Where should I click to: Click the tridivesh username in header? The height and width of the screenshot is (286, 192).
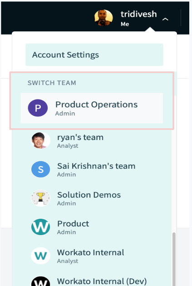(138, 14)
